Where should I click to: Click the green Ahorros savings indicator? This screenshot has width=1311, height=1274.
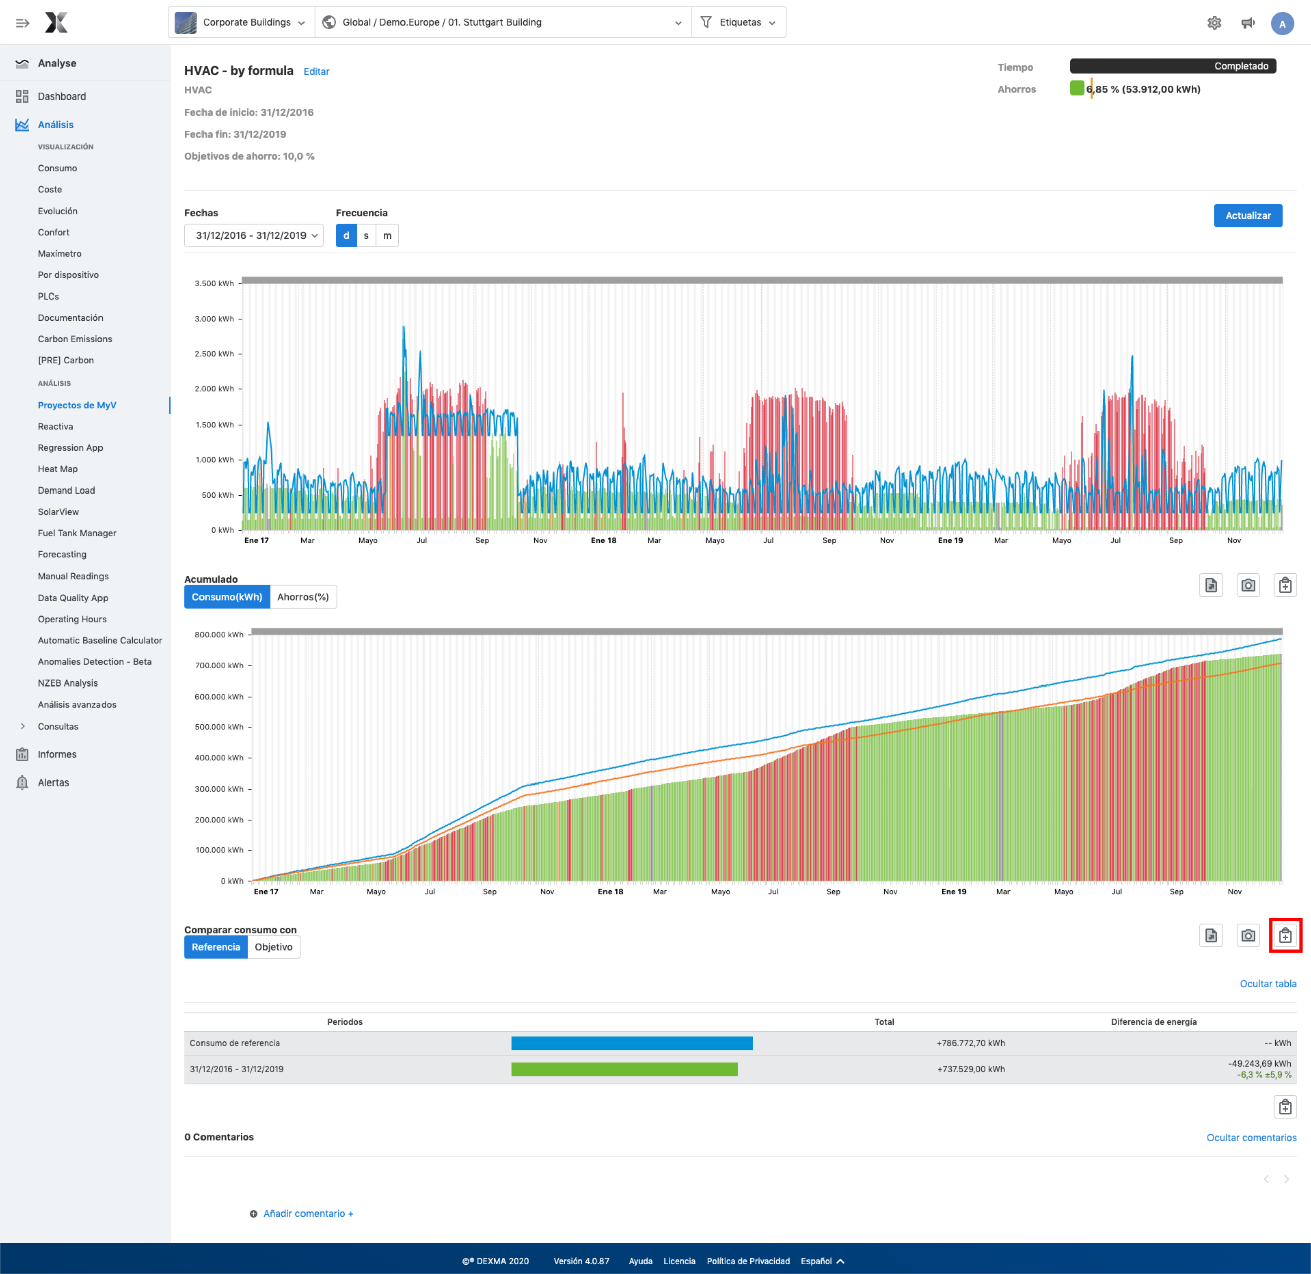point(1076,88)
